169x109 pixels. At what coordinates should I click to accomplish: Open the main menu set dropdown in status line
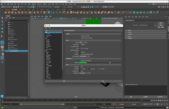point(6,7)
